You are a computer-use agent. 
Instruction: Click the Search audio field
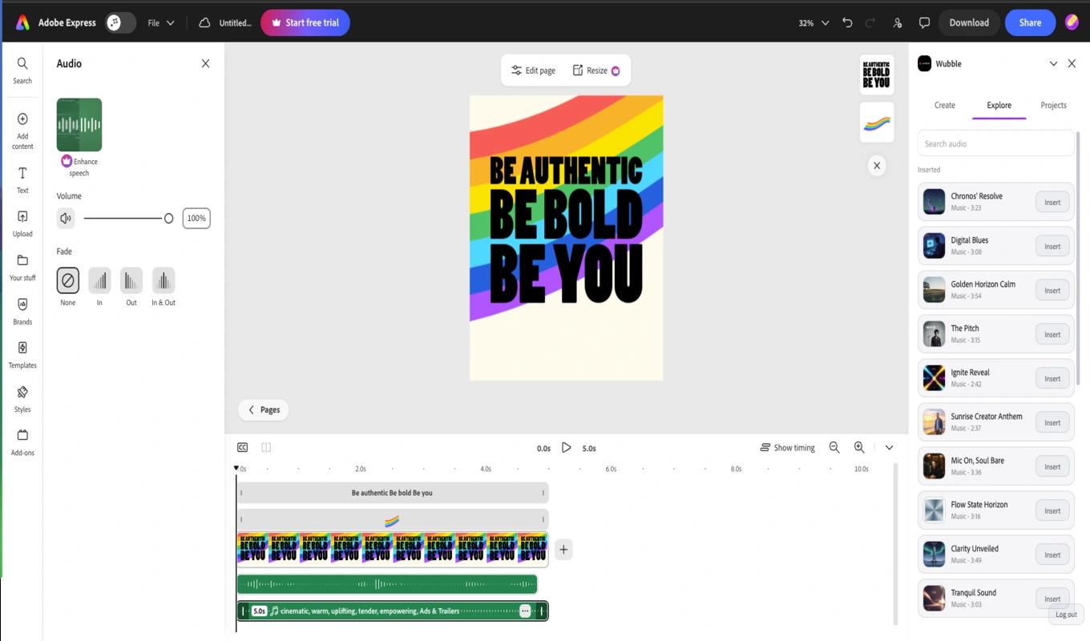(x=996, y=143)
